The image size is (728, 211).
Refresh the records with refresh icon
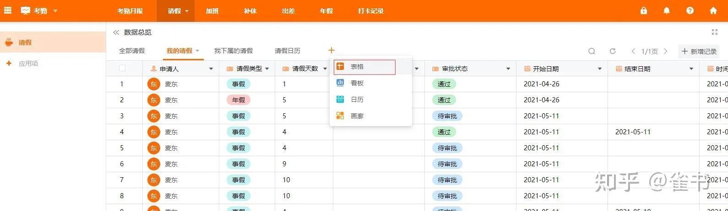pos(613,51)
